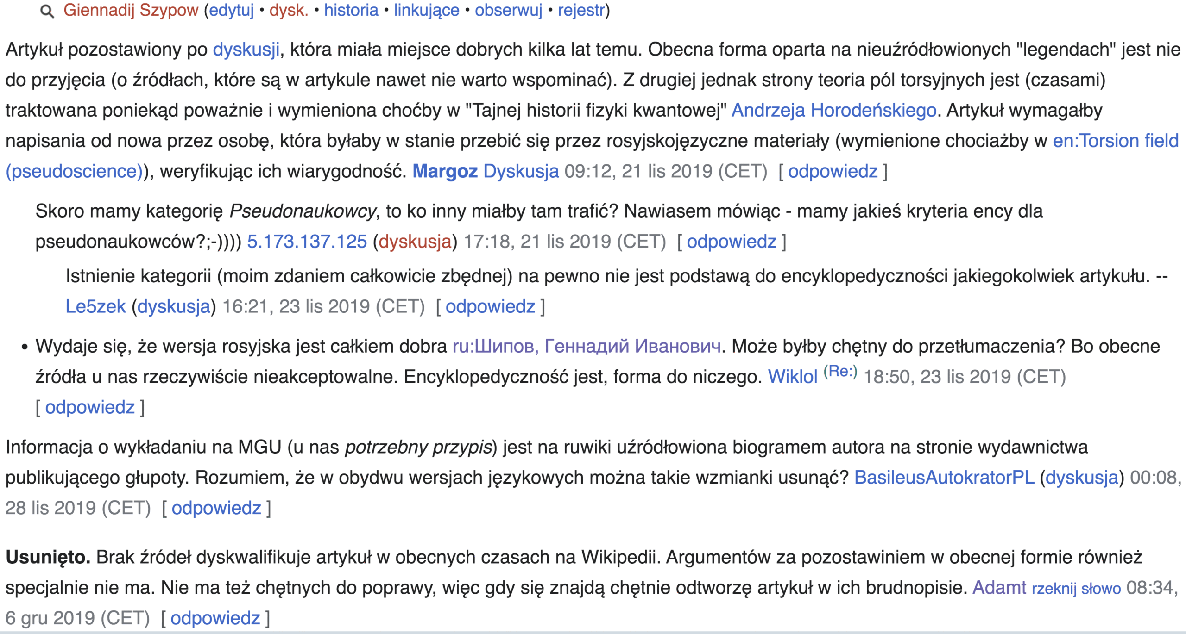Open the Andrzeja Horodeńskiego link
Screen dimensions: 1186x634
[x=833, y=111]
